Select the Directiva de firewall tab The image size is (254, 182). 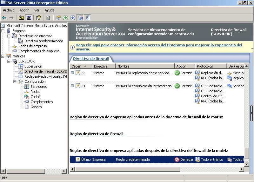[91, 59]
